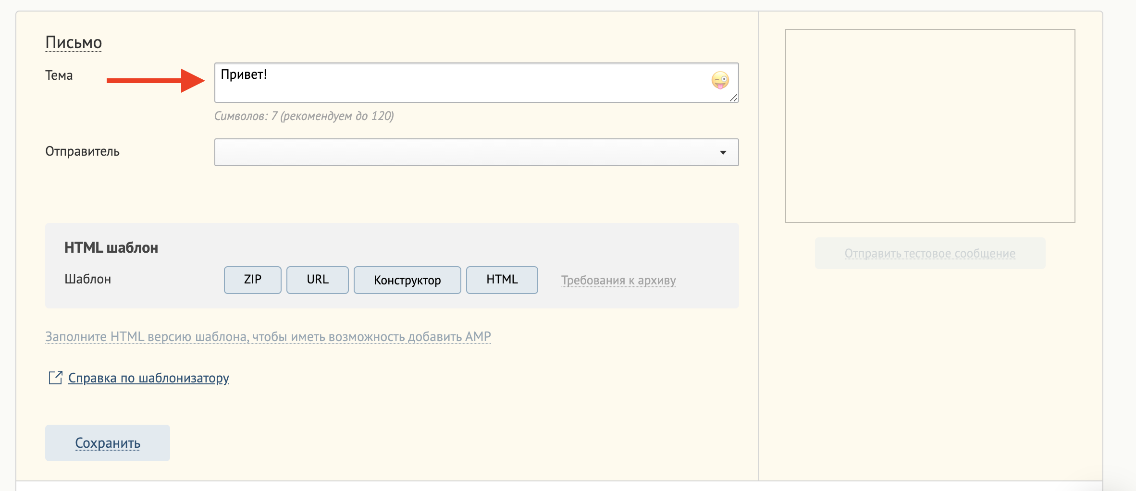1136x491 pixels.
Task: Click the Письмо section heading
Action: point(74,42)
